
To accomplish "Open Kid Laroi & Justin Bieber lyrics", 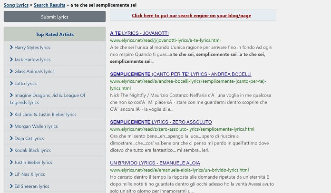I will [x=45, y=114].
